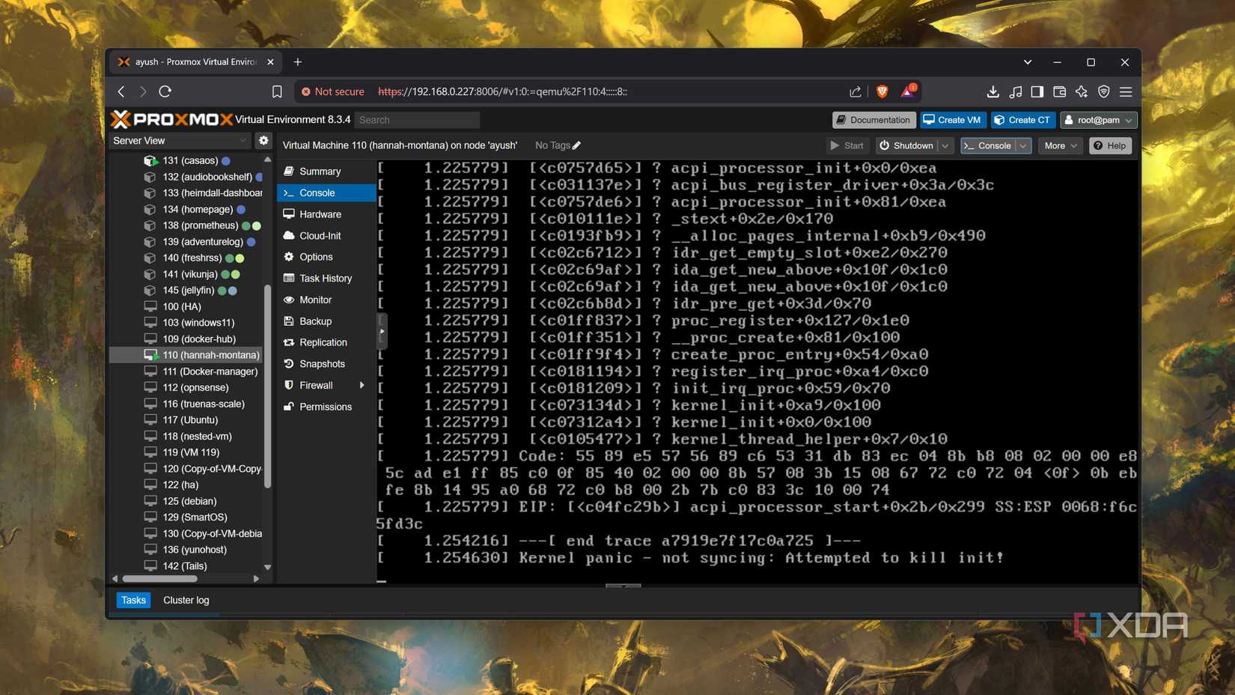Open Permissions for the VM
Image resolution: width=1235 pixels, height=695 pixels.
coord(326,407)
